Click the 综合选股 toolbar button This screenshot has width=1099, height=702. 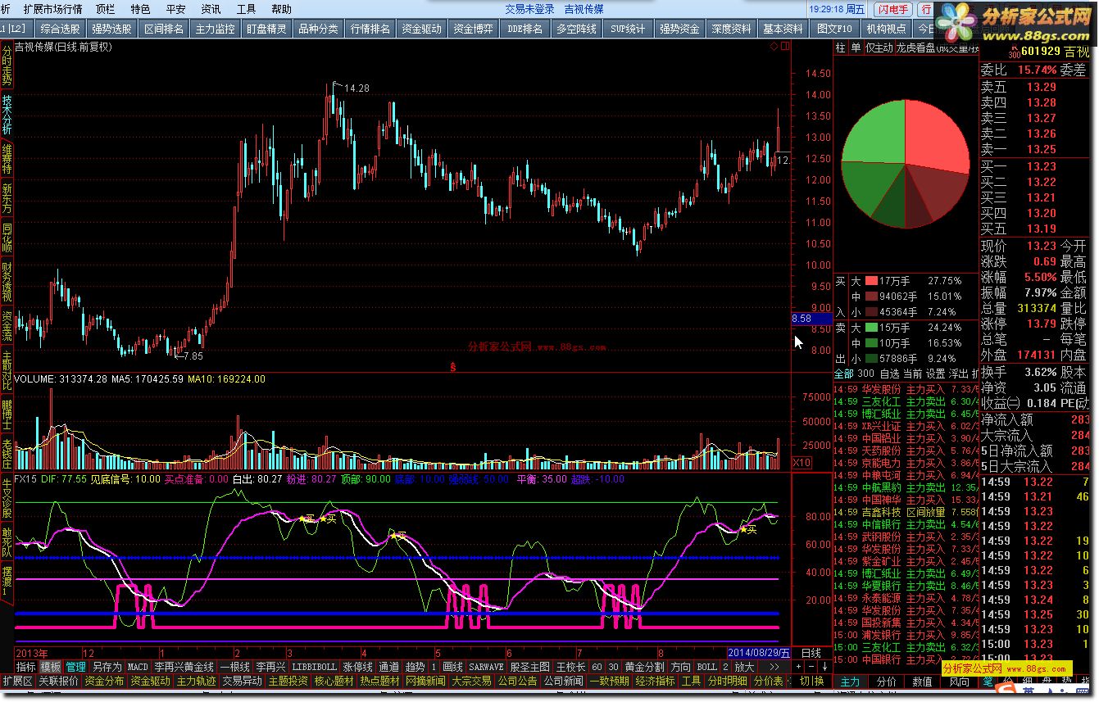click(x=60, y=29)
